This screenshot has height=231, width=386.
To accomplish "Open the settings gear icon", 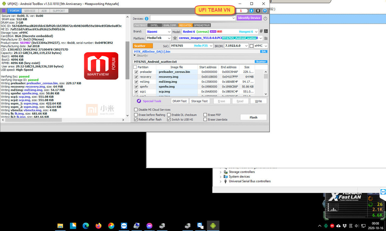I will click(265, 11).
